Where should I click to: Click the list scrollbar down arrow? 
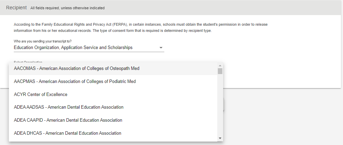click(220, 138)
